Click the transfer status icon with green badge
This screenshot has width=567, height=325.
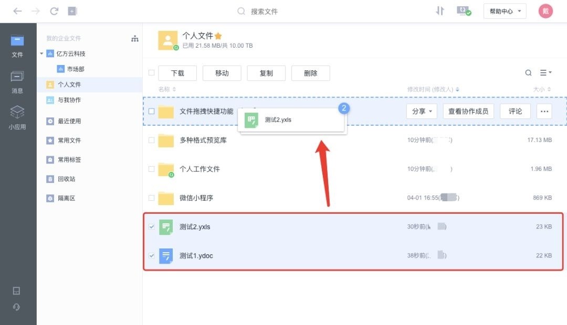pos(463,10)
